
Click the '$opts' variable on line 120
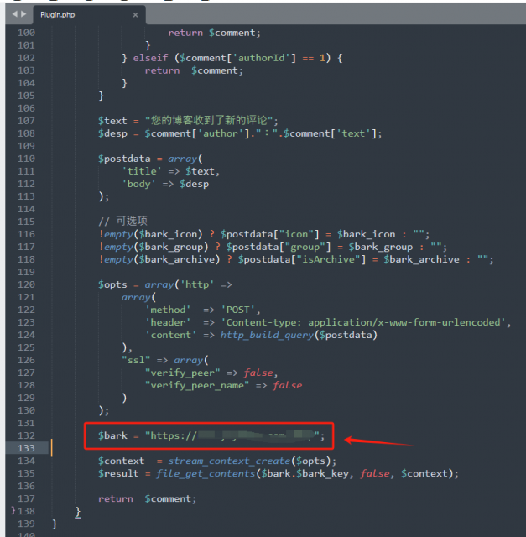(112, 284)
